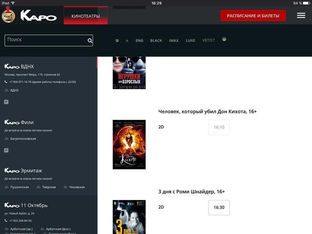This screenshot has height=234, width=312.
Task: Toggle the LUXE filter
Action: 190,41
